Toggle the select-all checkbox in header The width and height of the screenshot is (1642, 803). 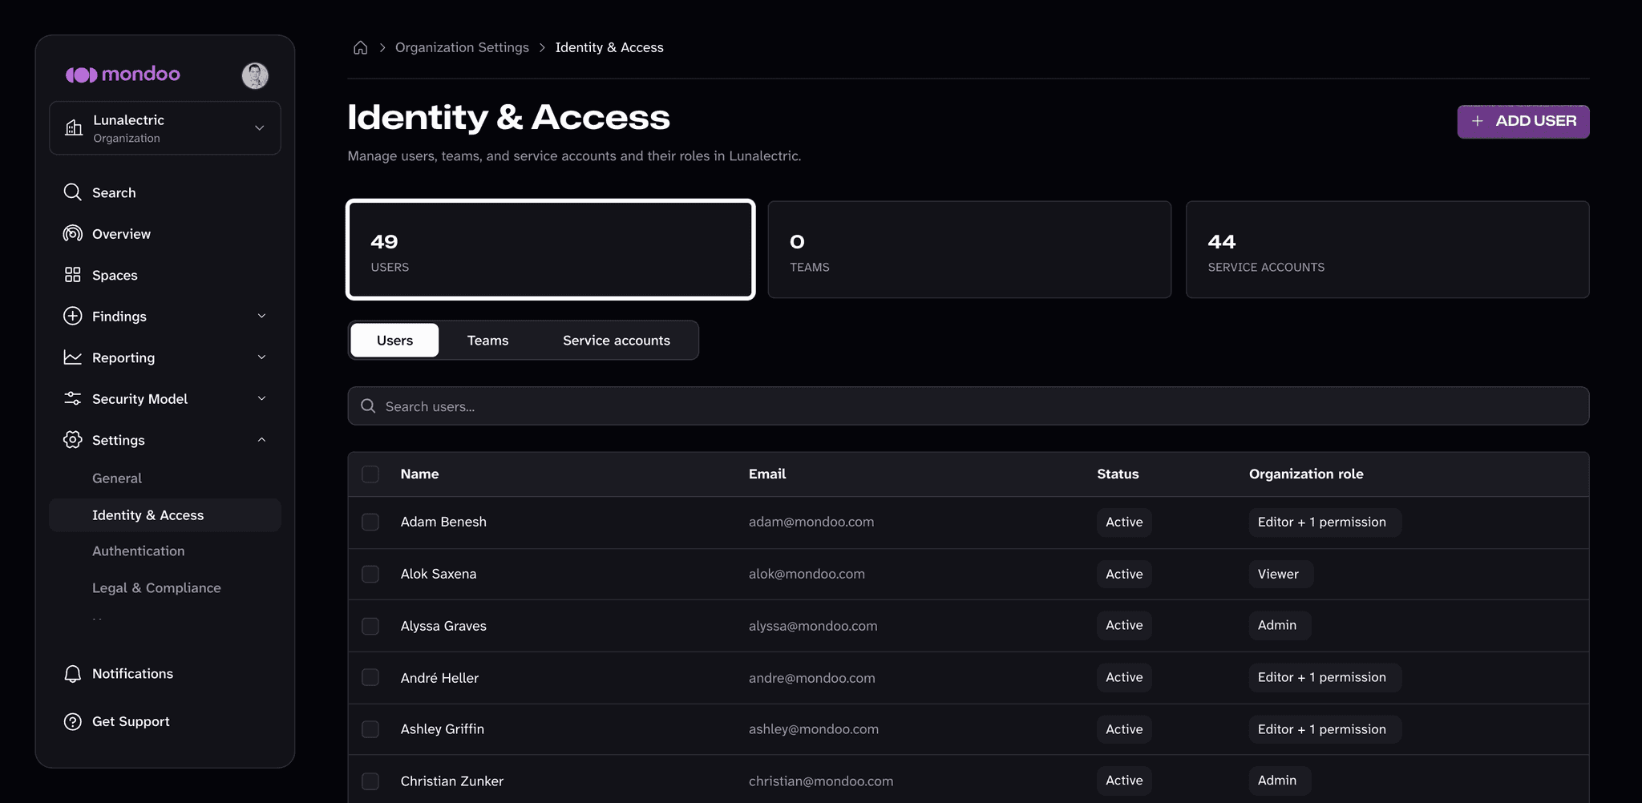(370, 474)
